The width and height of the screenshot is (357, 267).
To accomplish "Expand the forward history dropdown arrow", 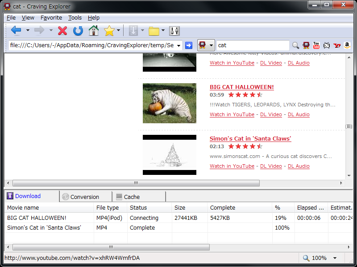I will (x=51, y=30).
